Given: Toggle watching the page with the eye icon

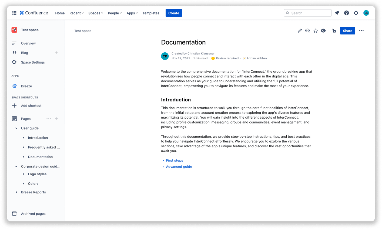Looking at the screenshot, I should click(323, 30).
